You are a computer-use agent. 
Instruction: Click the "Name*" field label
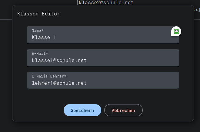[38, 31]
